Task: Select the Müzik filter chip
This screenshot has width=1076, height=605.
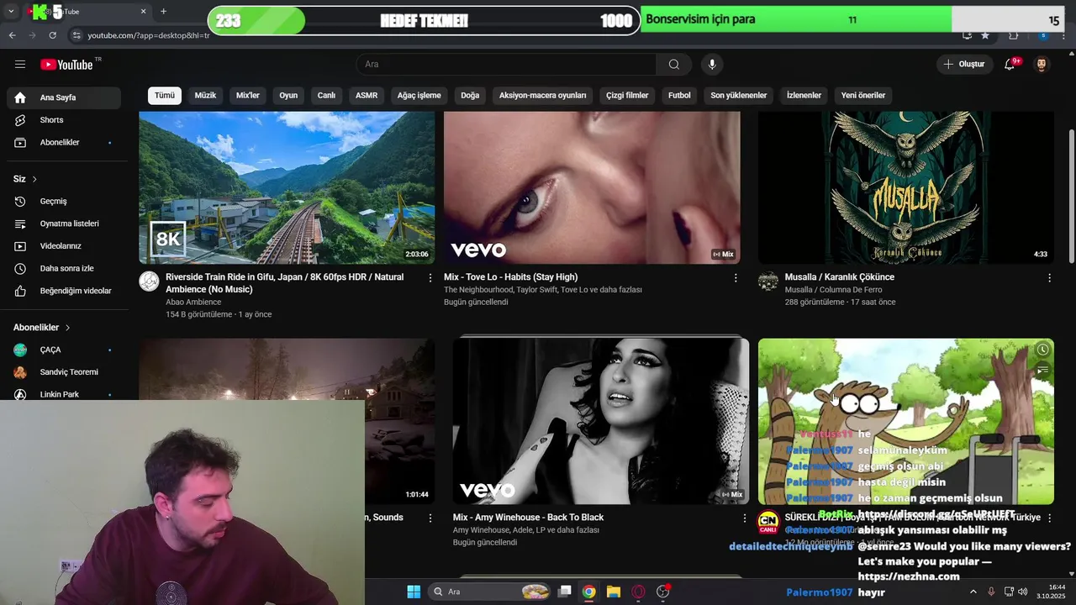Action: [205, 96]
